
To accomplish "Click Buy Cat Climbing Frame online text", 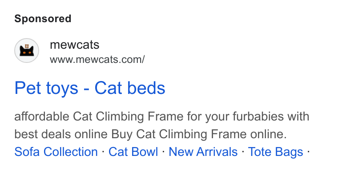I will 199,134.
